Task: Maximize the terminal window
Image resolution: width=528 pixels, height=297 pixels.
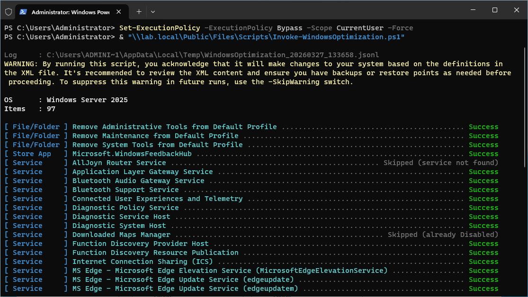Action: click(495, 10)
